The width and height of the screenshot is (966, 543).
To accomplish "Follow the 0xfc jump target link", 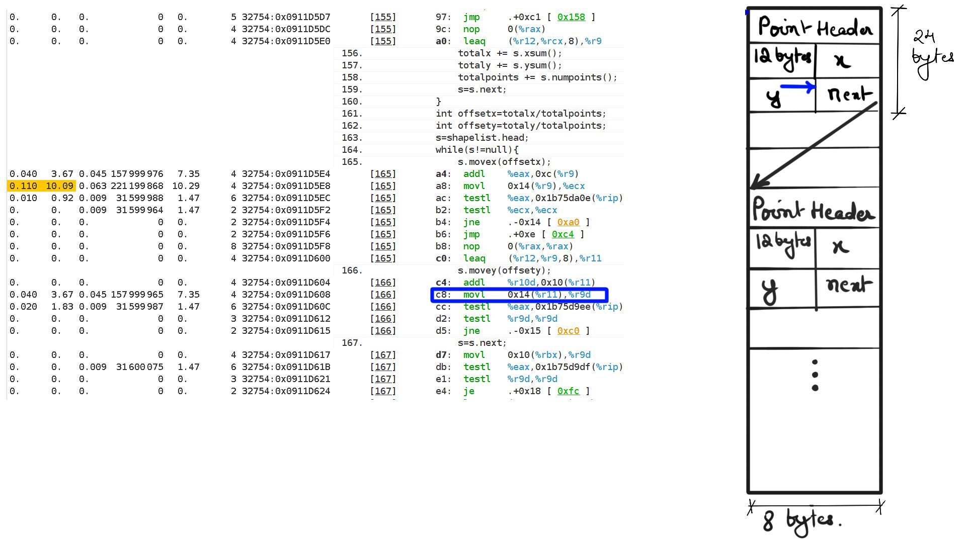I will 568,391.
